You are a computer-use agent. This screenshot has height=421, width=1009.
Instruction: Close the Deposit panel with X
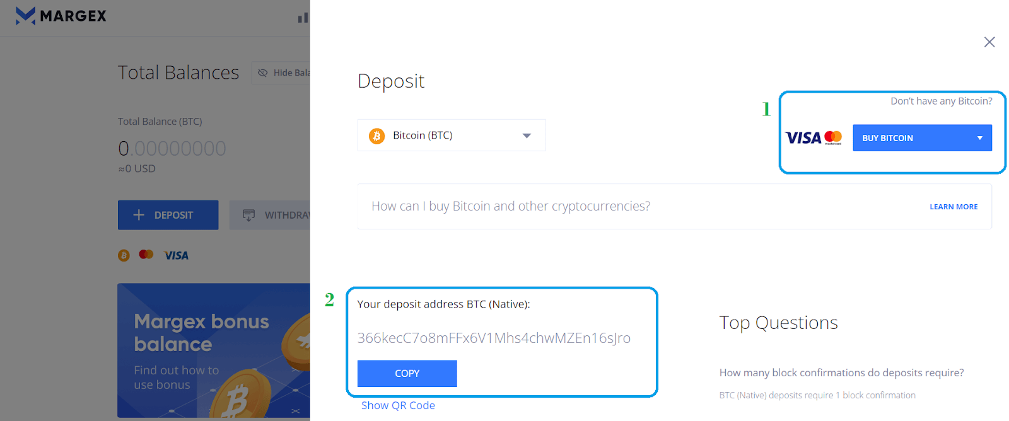(x=989, y=42)
